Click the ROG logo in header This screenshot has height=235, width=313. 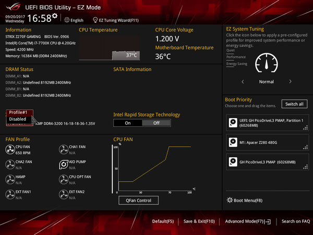[14, 7]
